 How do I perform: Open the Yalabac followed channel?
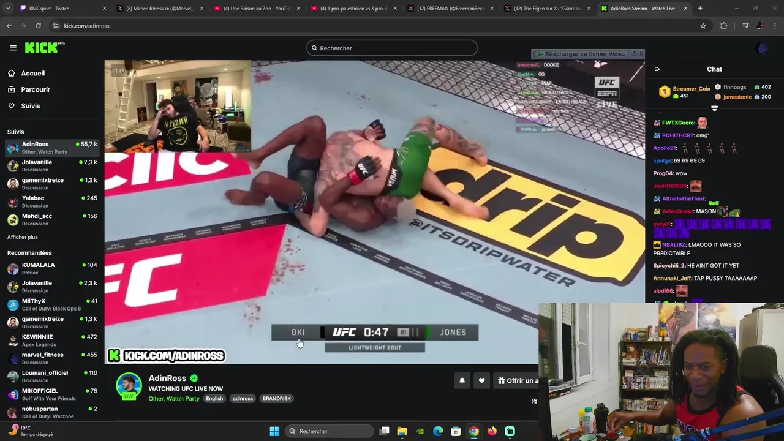52,202
